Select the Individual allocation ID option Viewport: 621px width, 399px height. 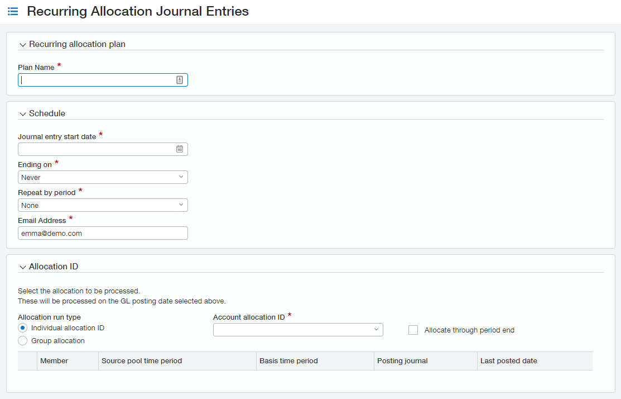(x=21, y=328)
